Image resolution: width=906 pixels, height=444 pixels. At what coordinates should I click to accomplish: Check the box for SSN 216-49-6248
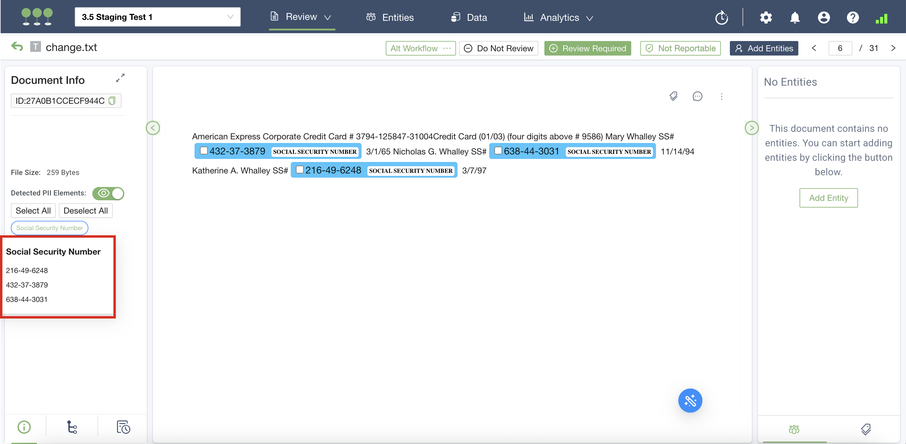click(300, 170)
